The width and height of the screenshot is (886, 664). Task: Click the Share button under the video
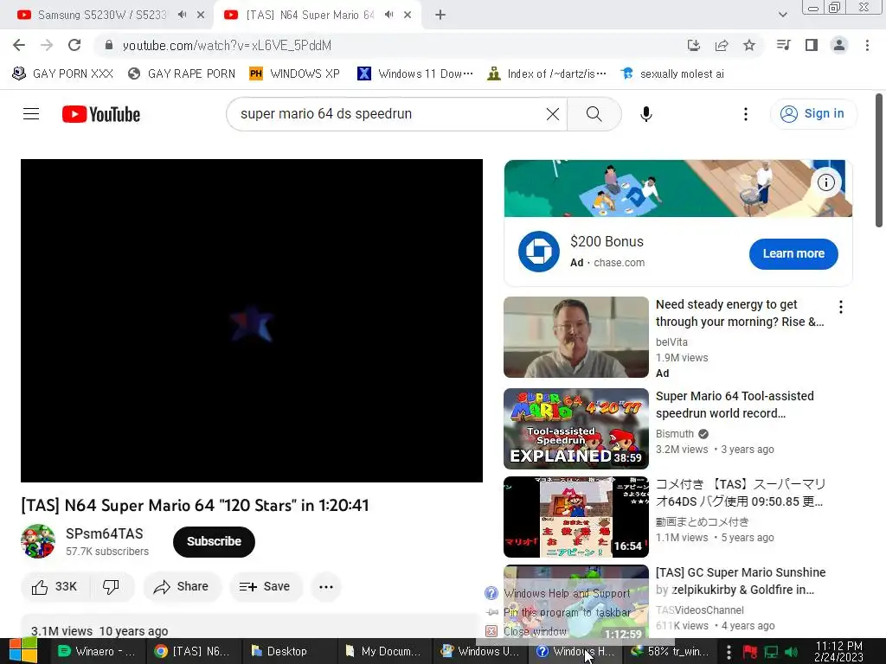coord(182,587)
